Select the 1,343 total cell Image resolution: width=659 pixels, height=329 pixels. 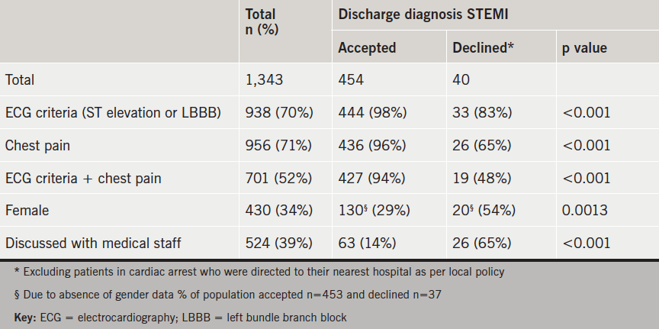point(263,79)
